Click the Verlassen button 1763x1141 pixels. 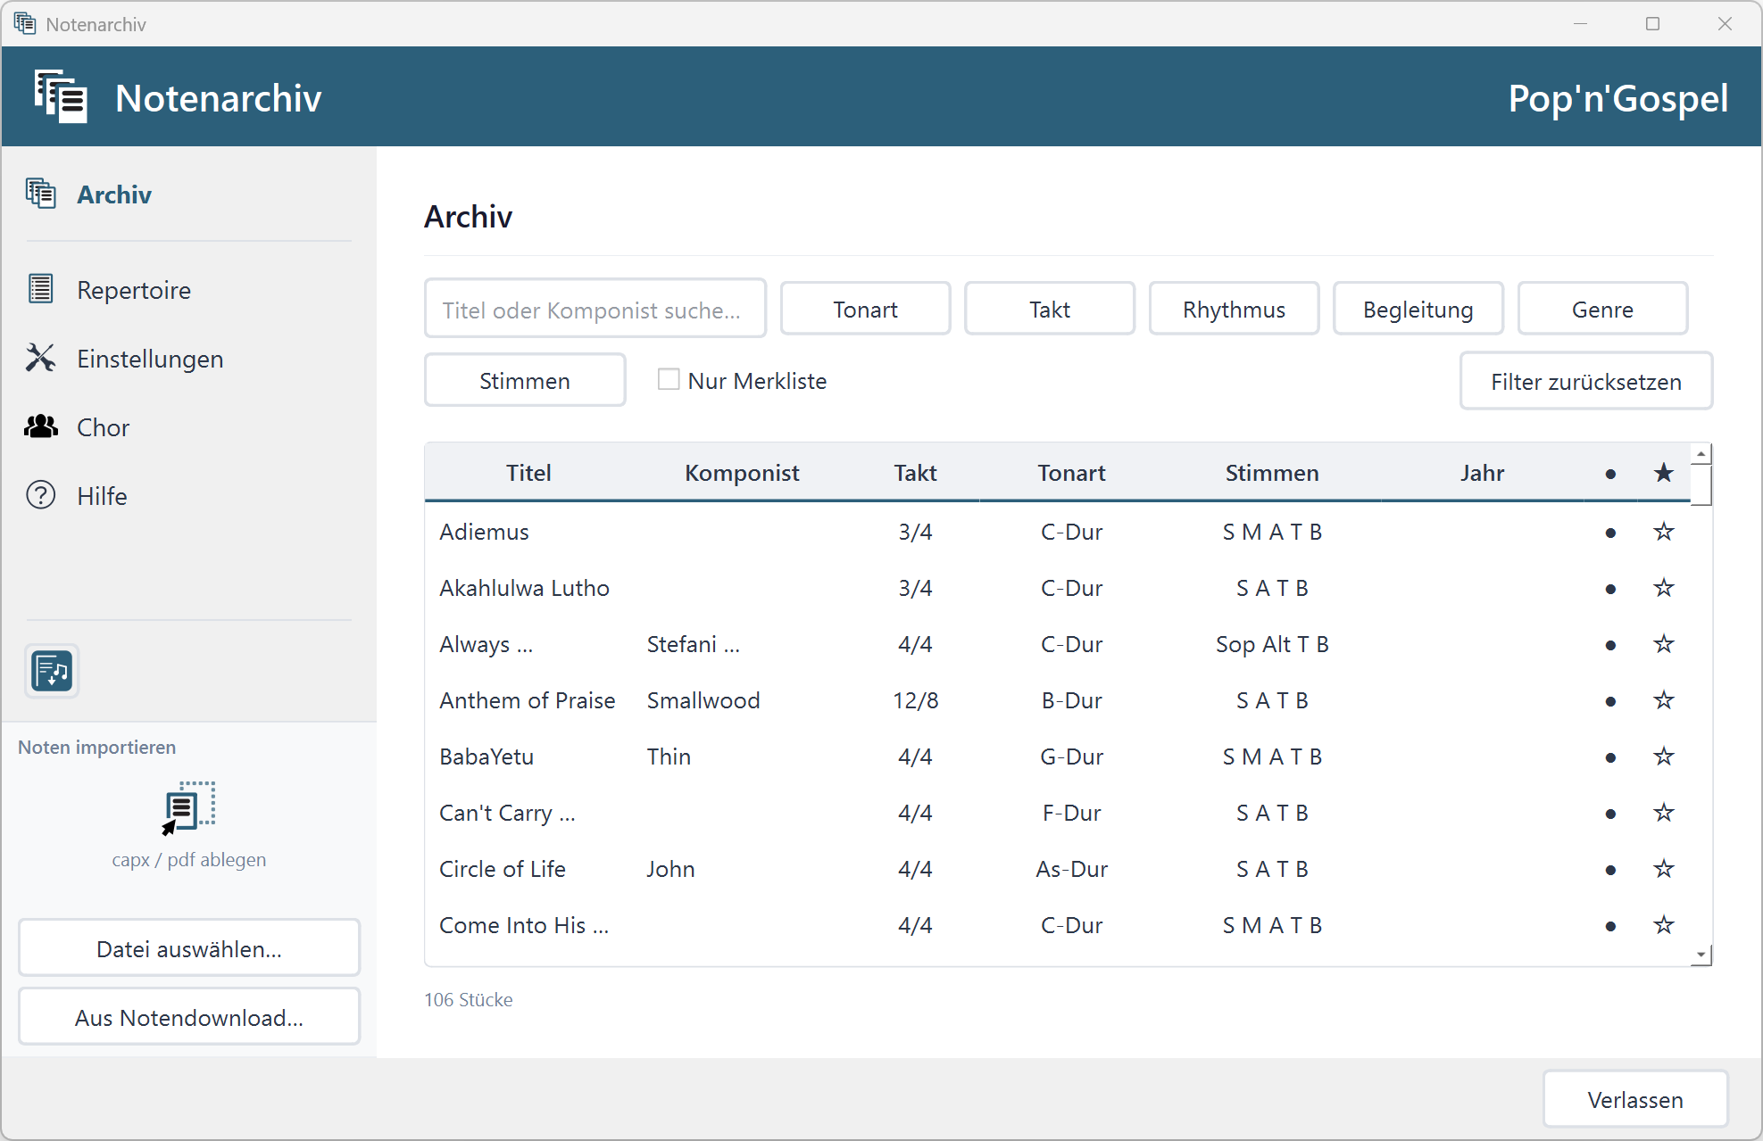[x=1635, y=1099]
